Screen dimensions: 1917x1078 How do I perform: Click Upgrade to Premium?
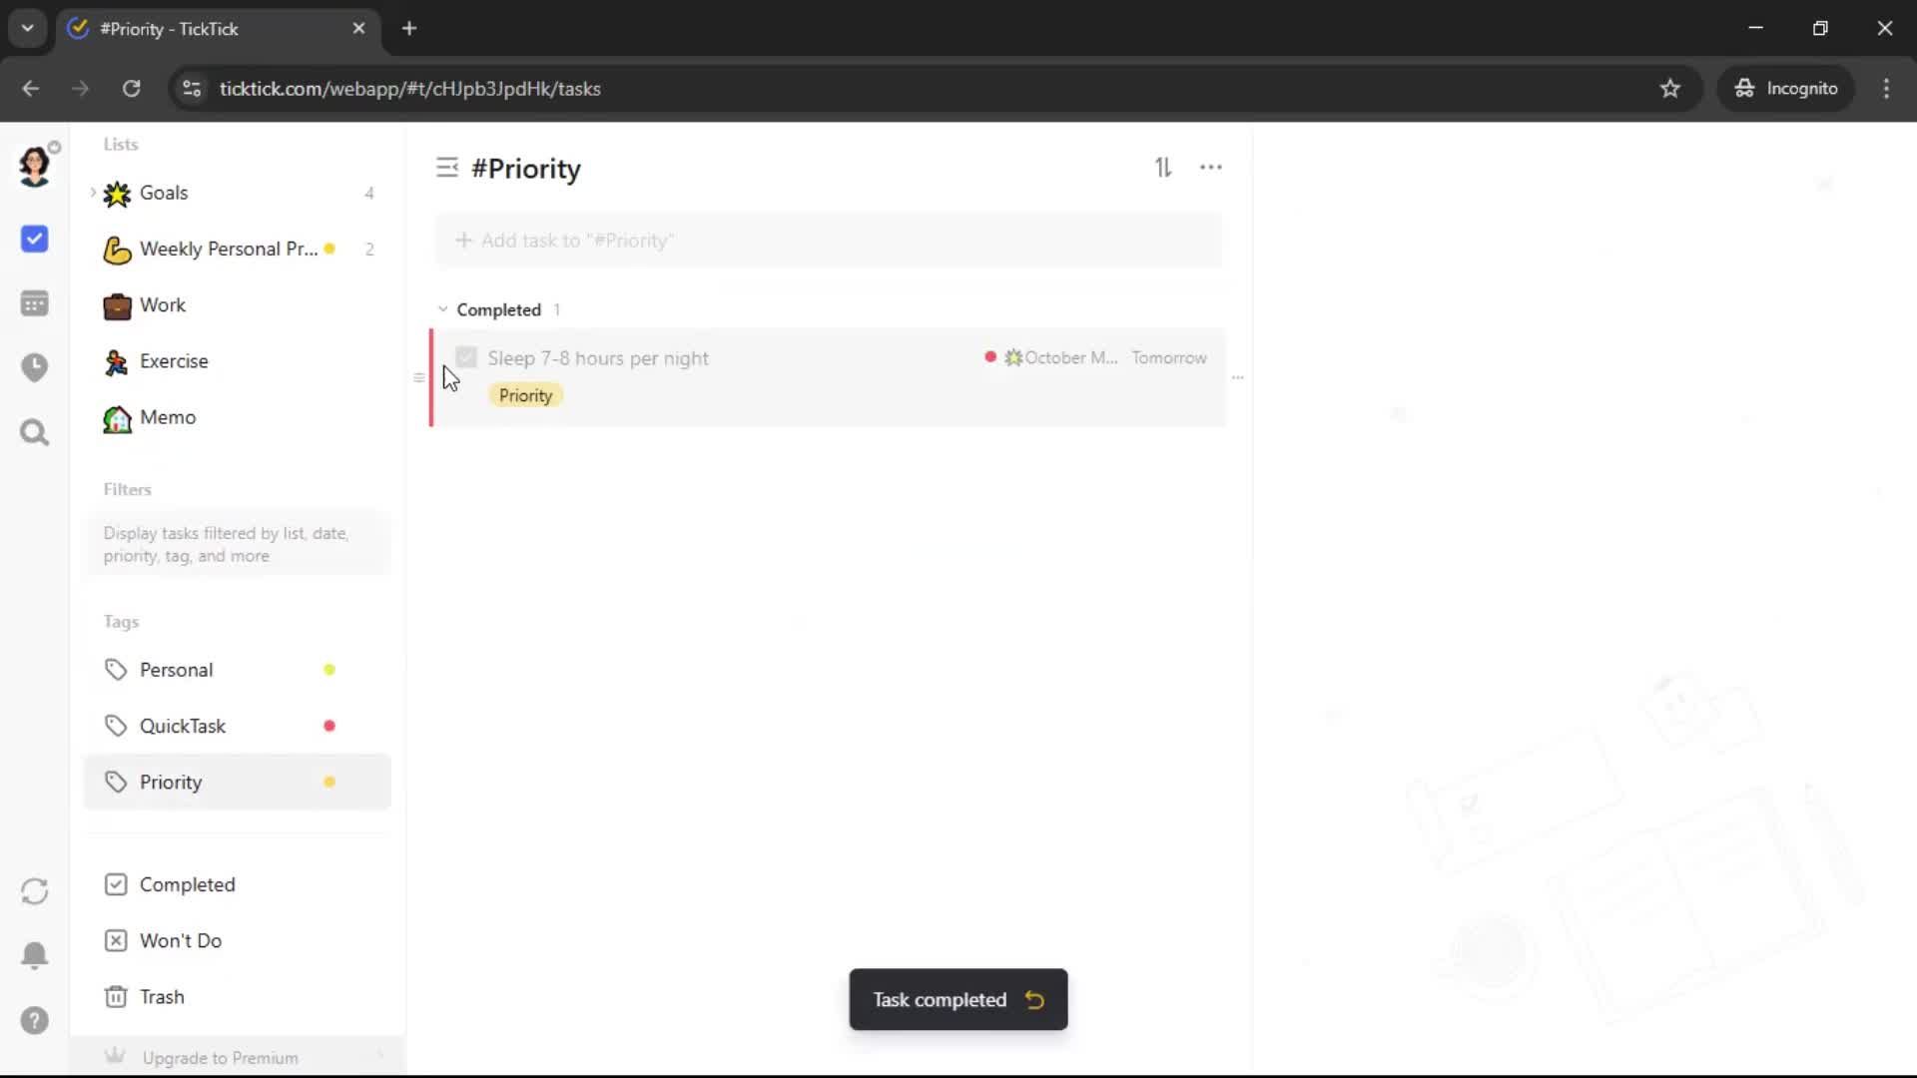tap(220, 1057)
